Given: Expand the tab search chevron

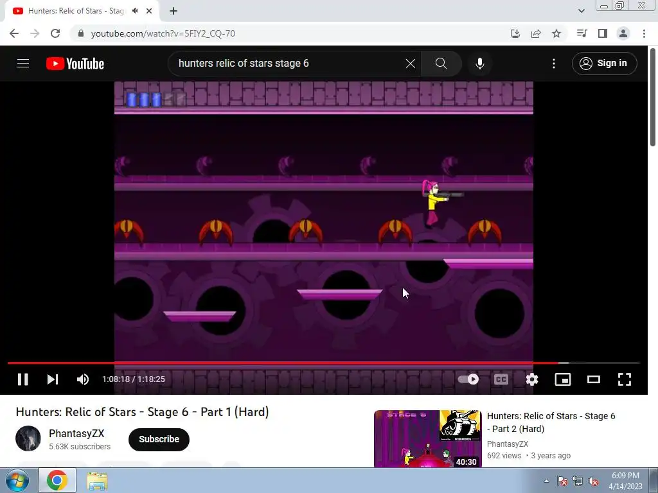Looking at the screenshot, I should tap(581, 11).
